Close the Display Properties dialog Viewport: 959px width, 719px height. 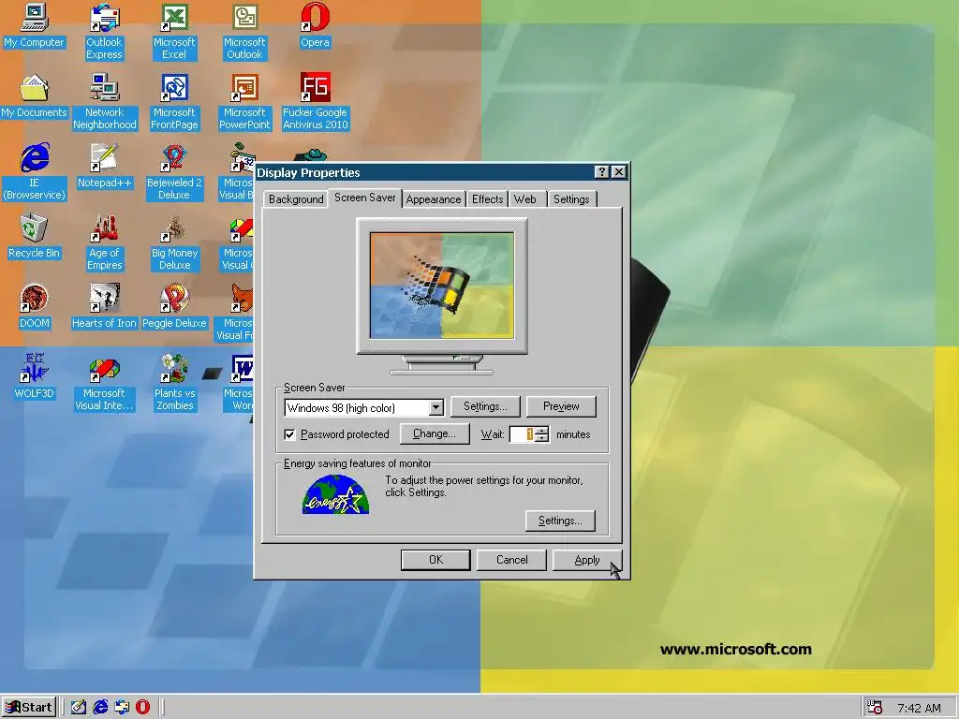619,172
